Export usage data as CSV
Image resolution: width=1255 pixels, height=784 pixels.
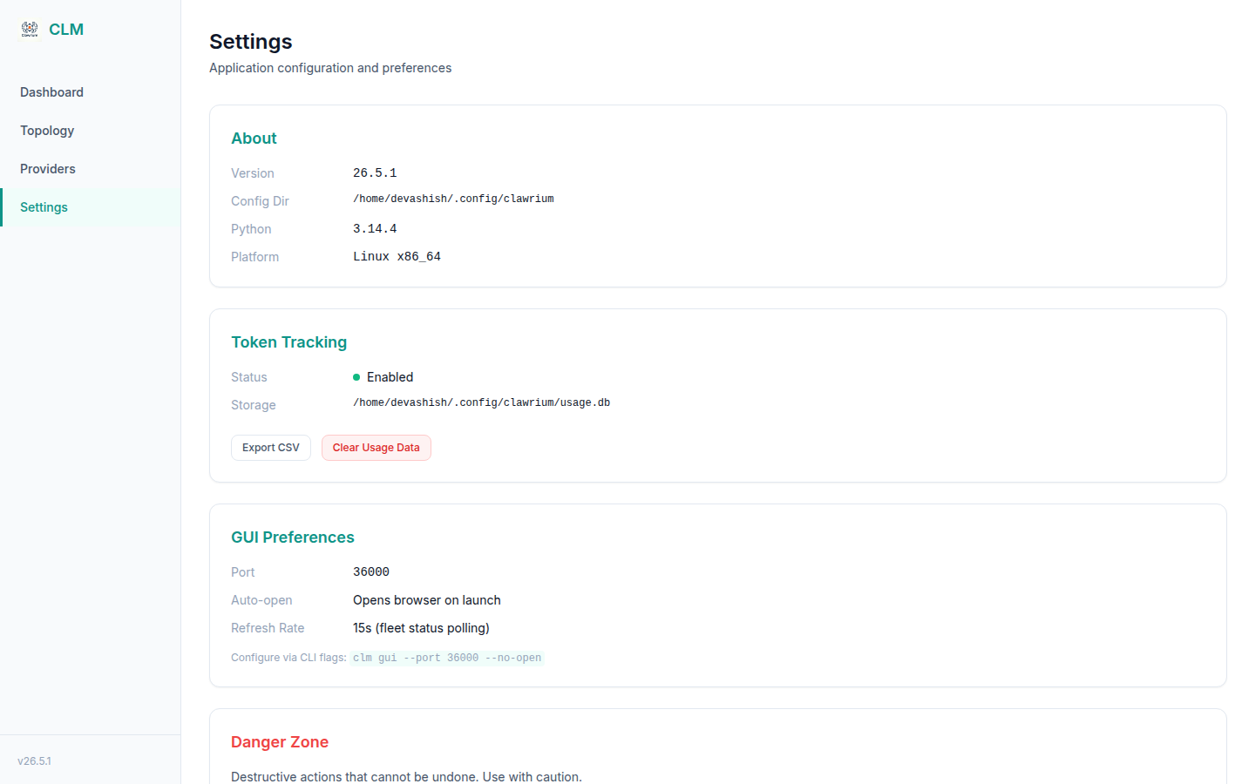click(271, 448)
